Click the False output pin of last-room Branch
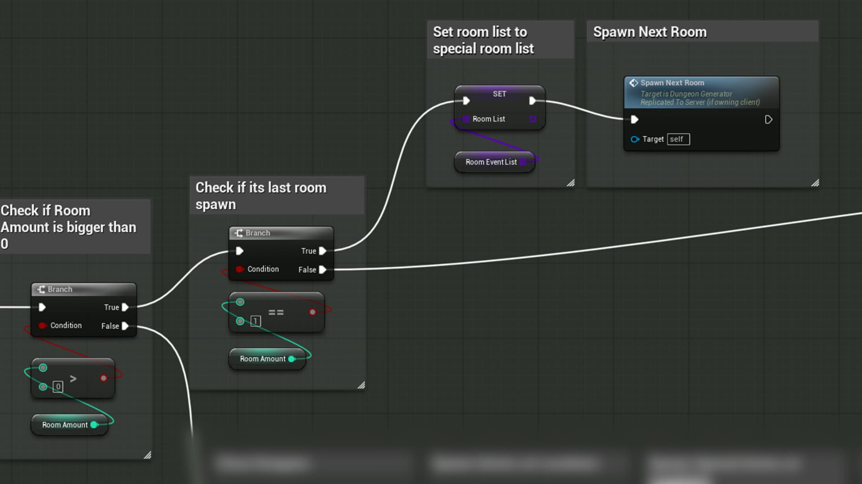The image size is (862, 484). 322,270
